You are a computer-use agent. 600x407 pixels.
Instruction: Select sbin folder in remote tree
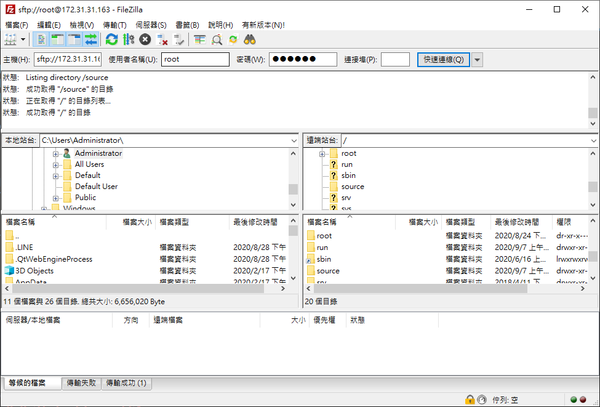[x=348, y=175]
